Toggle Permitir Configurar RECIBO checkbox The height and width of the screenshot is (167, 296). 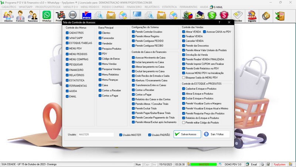coord(133,45)
